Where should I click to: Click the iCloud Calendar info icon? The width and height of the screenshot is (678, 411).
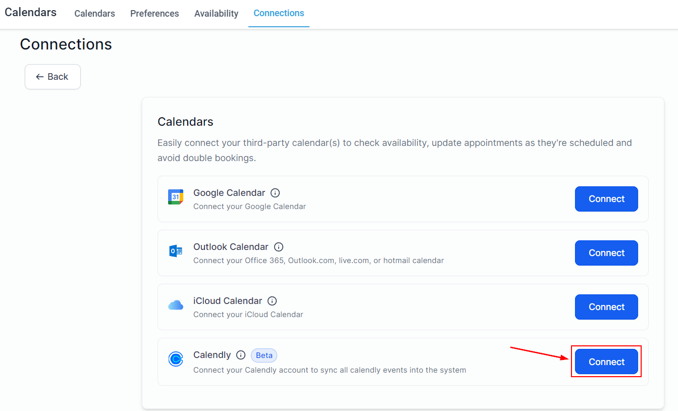point(272,301)
